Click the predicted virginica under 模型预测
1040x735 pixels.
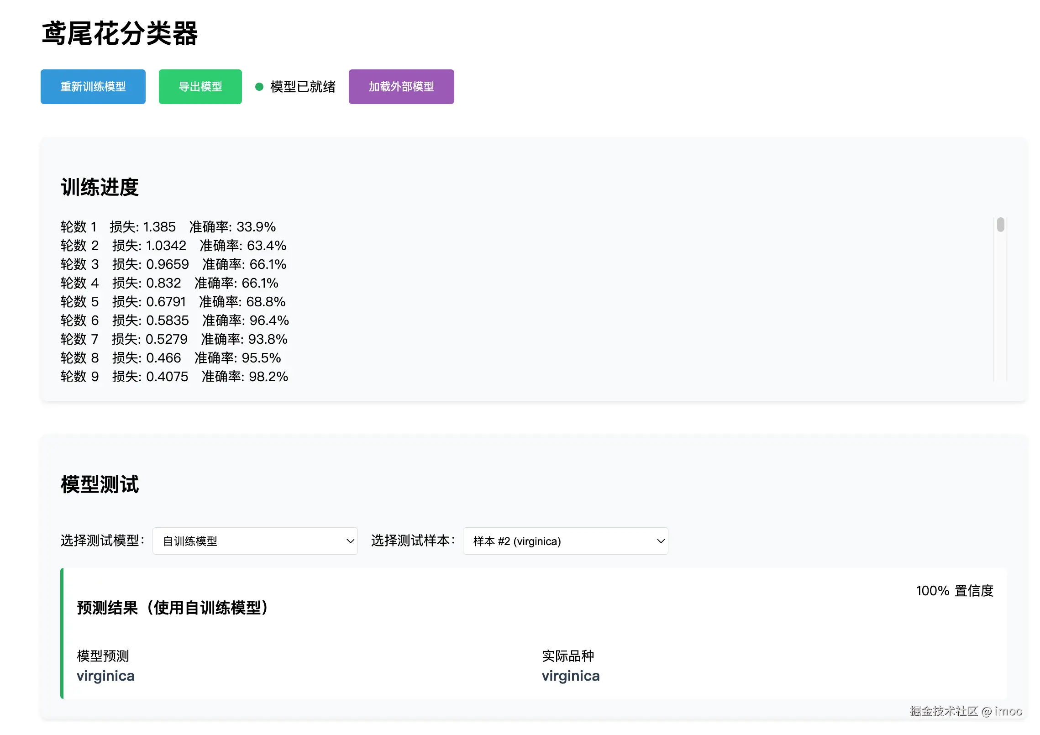click(x=105, y=676)
